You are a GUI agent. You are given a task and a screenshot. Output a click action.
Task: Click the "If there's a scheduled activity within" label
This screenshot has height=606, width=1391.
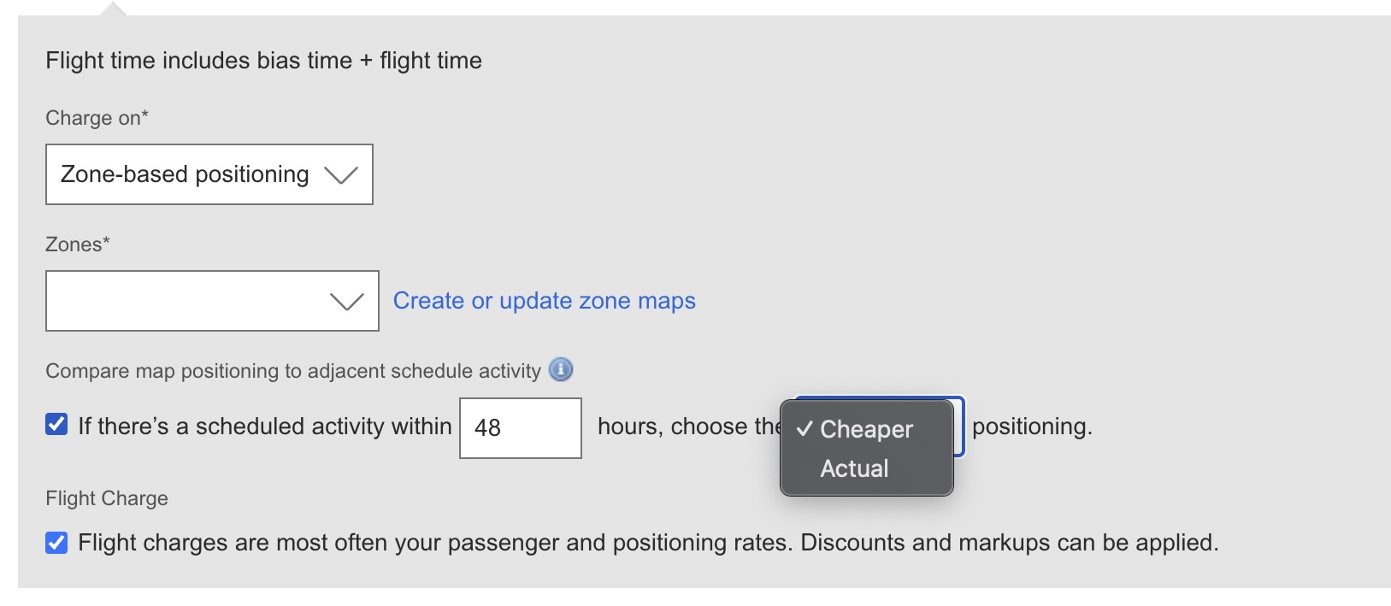tap(264, 427)
